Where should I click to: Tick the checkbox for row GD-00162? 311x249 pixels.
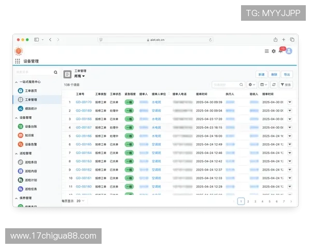point(64,170)
